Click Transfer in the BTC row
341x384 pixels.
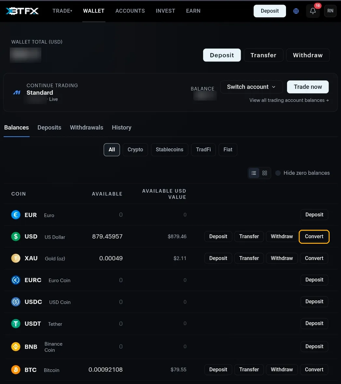(249, 370)
